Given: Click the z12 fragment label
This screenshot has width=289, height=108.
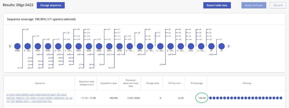Looking at the screenshot, I should click(109, 29).
